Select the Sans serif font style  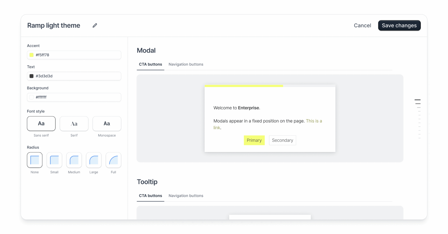pyautogui.click(x=41, y=124)
